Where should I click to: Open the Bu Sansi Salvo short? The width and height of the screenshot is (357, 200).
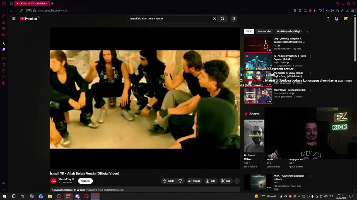pyautogui.click(x=254, y=136)
